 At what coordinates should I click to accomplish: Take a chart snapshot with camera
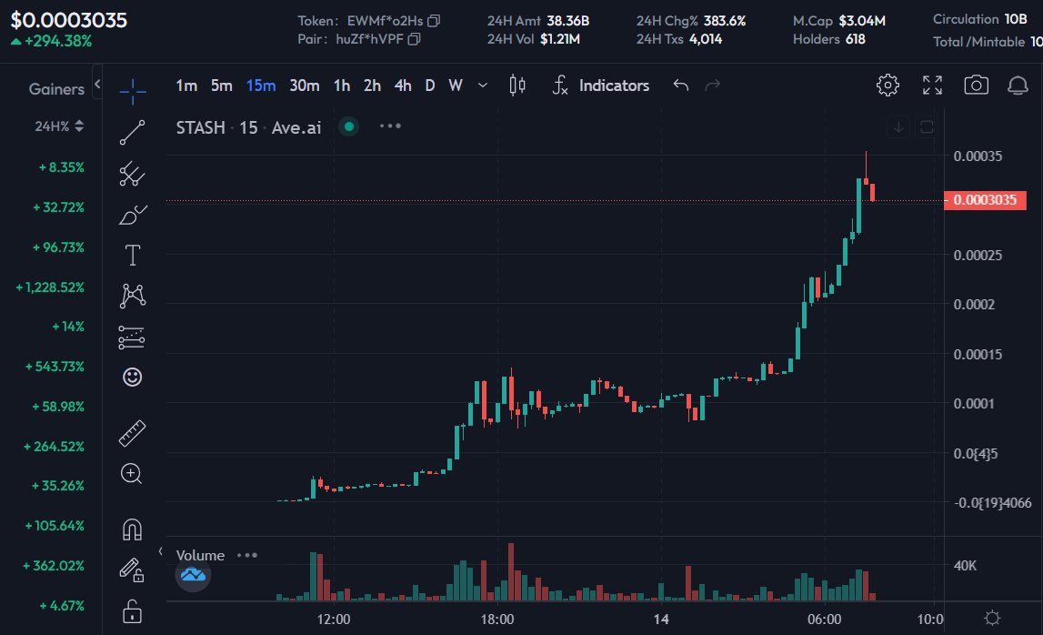coord(976,86)
